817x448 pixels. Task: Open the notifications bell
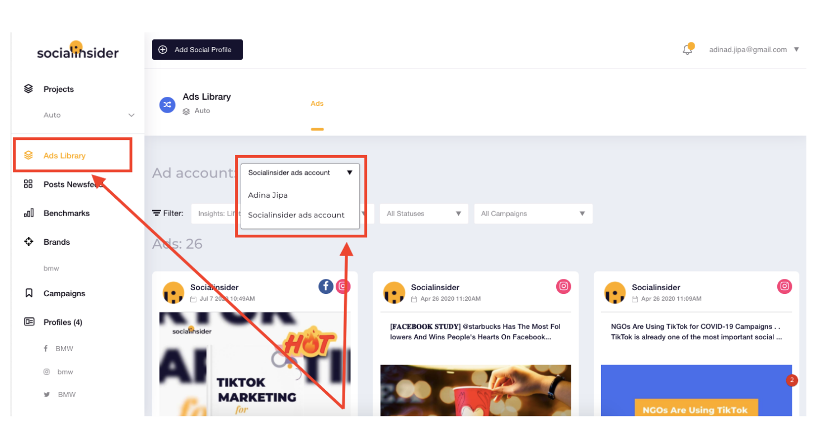point(688,49)
